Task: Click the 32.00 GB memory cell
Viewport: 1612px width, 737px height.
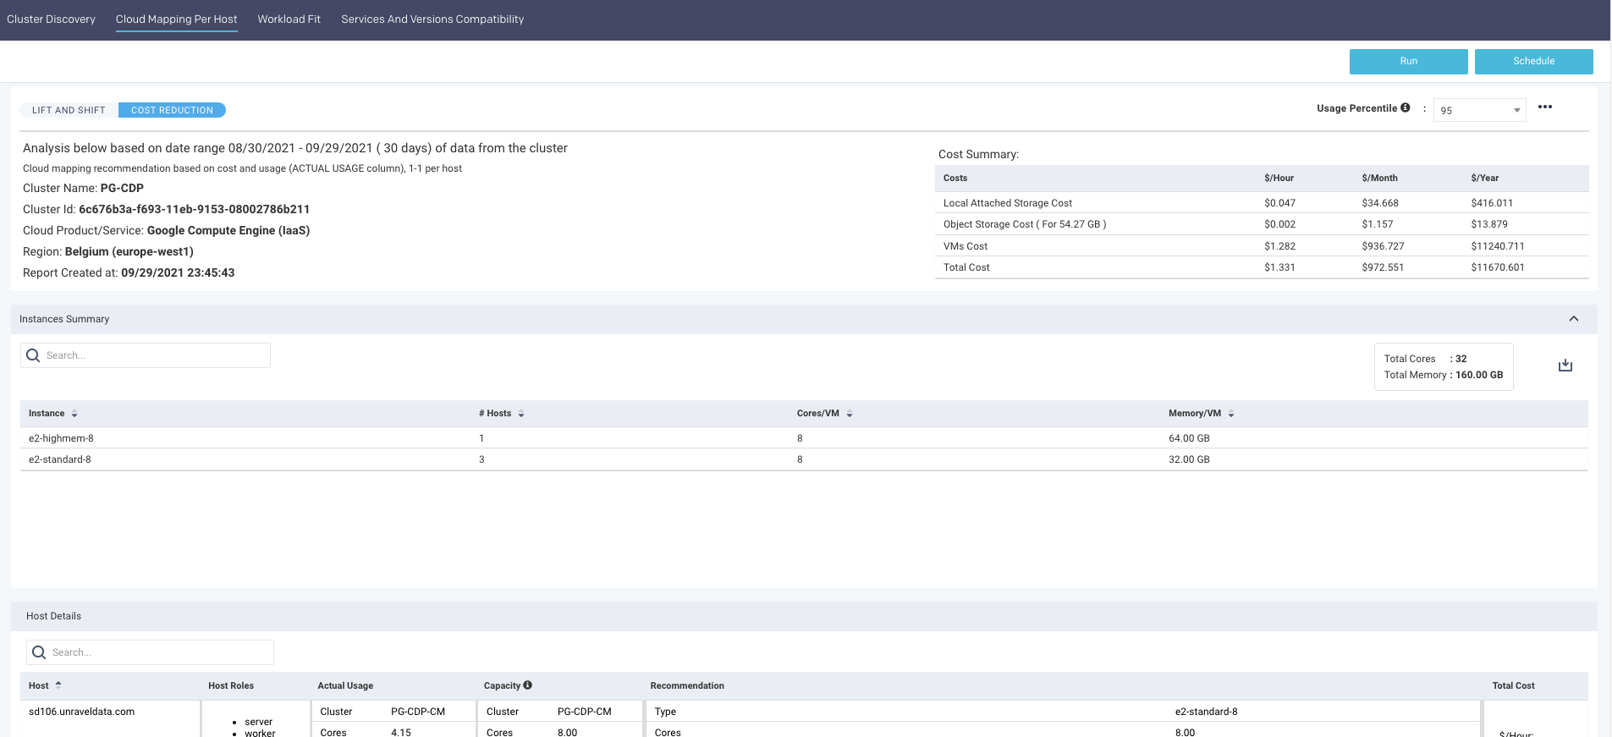Action: (1189, 459)
